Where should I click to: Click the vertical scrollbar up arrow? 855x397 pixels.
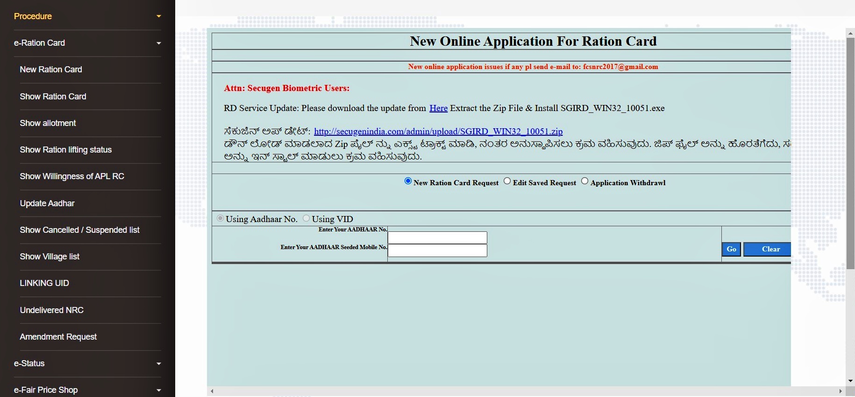click(x=850, y=33)
